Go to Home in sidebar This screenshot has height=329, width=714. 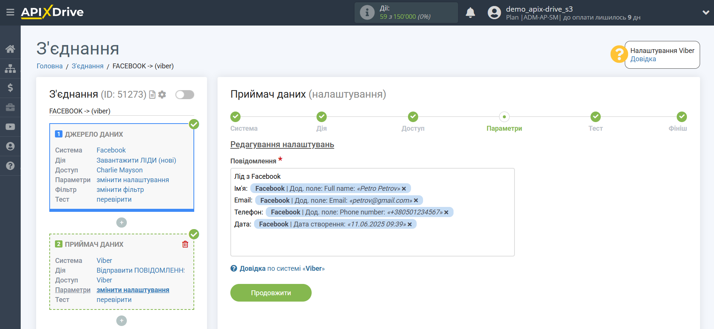pyautogui.click(x=10, y=49)
